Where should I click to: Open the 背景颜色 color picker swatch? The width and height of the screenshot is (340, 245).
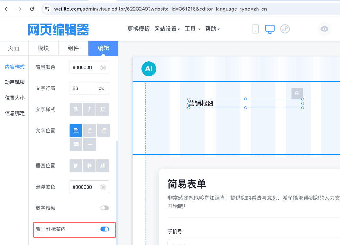[x=103, y=67]
